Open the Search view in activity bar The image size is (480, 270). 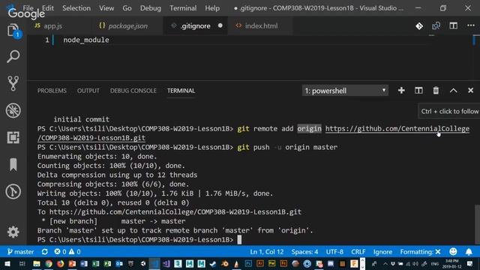[x=13, y=57]
